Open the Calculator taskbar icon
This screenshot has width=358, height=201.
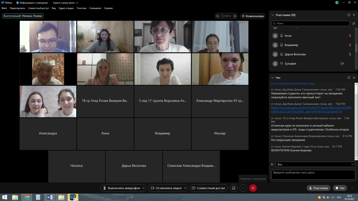(x=38, y=197)
